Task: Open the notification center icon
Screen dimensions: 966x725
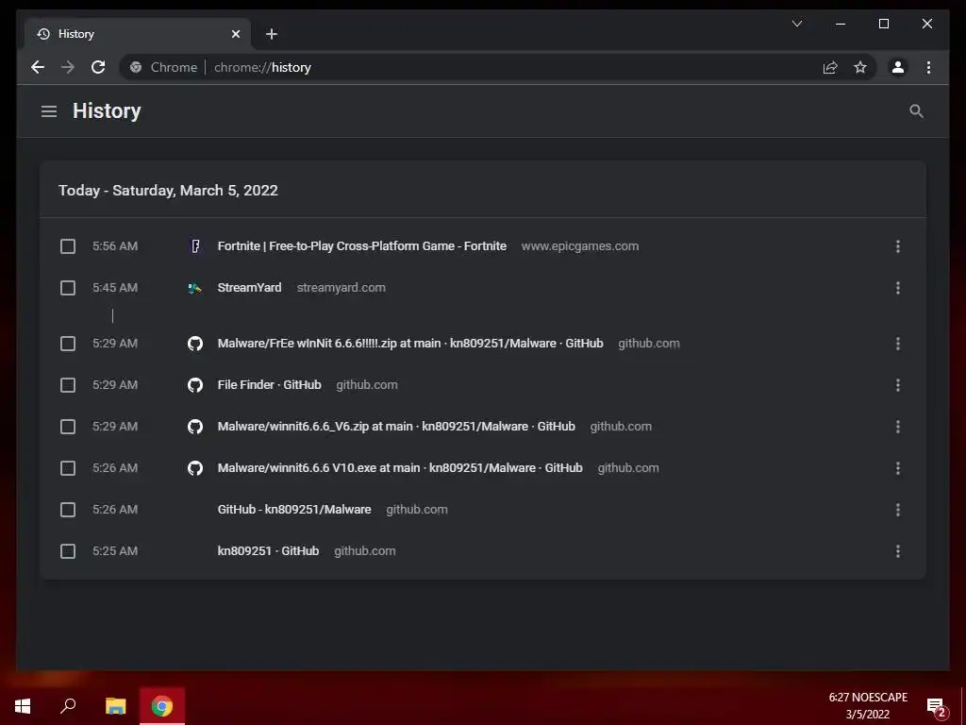Action: pyautogui.click(x=937, y=706)
